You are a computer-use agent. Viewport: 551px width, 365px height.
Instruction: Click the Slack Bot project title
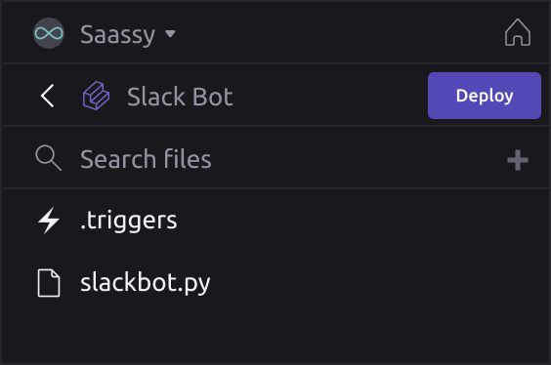pyautogui.click(x=180, y=97)
